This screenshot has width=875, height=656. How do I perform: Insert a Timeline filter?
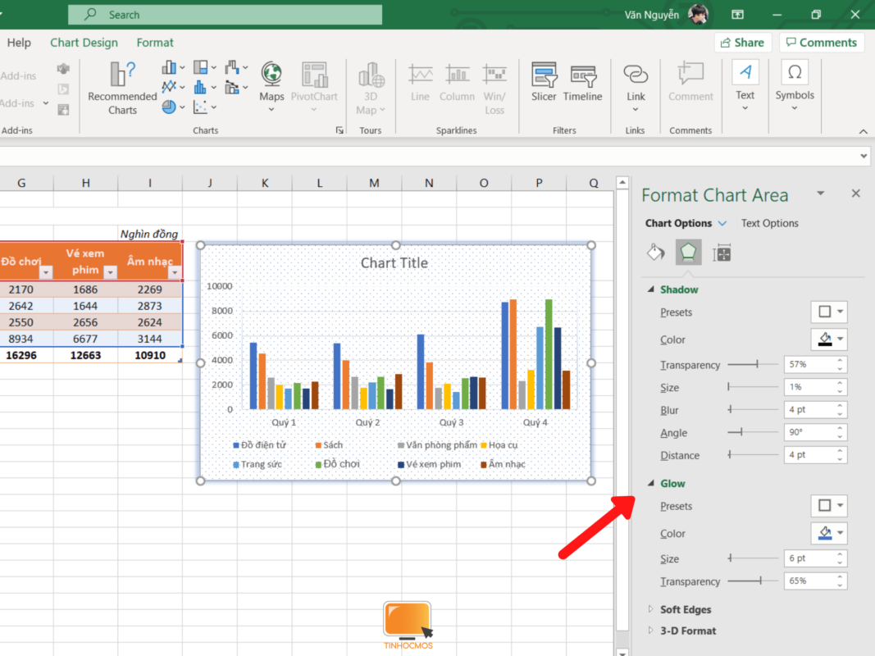click(582, 82)
